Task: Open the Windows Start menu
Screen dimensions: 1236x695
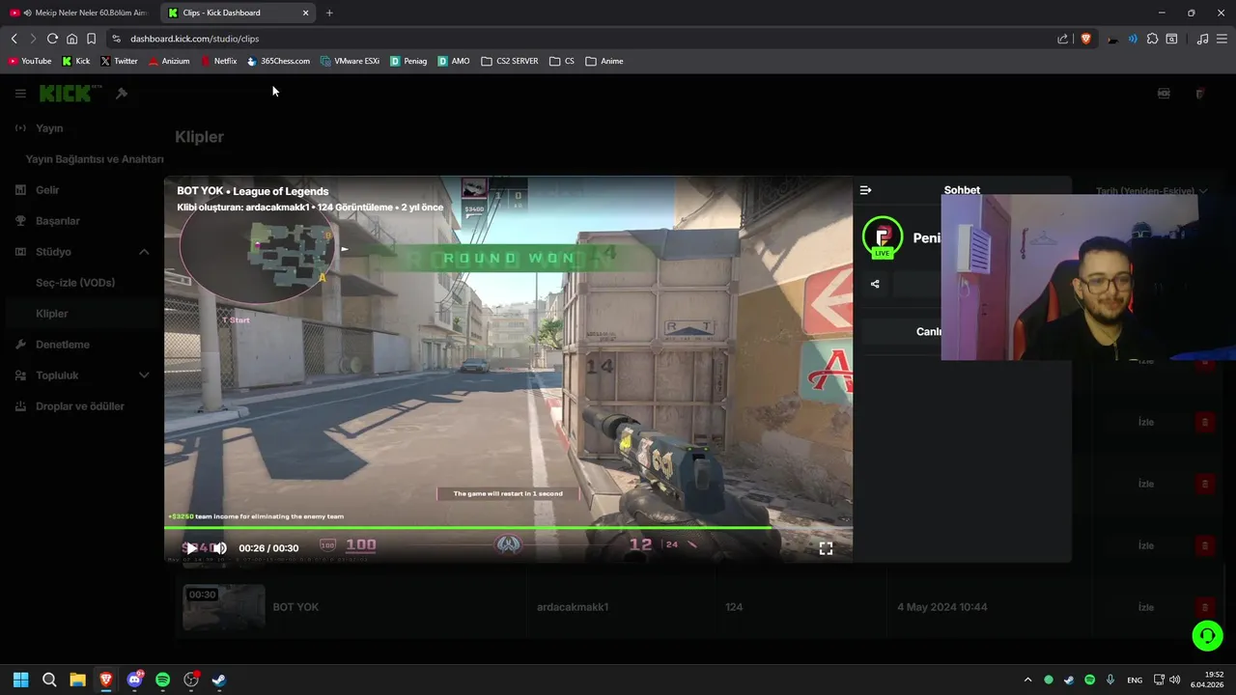Action: [x=20, y=680]
